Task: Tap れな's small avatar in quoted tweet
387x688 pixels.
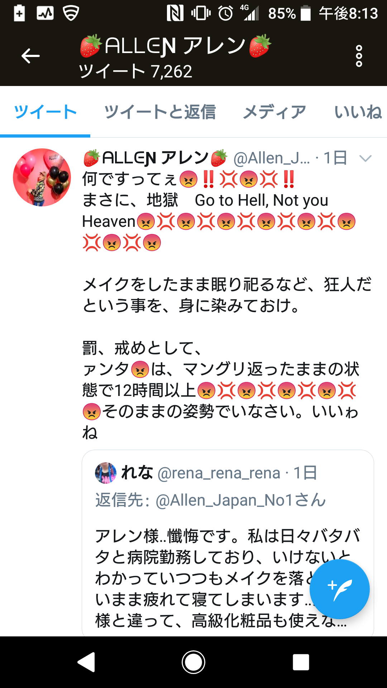Action: coord(106,473)
